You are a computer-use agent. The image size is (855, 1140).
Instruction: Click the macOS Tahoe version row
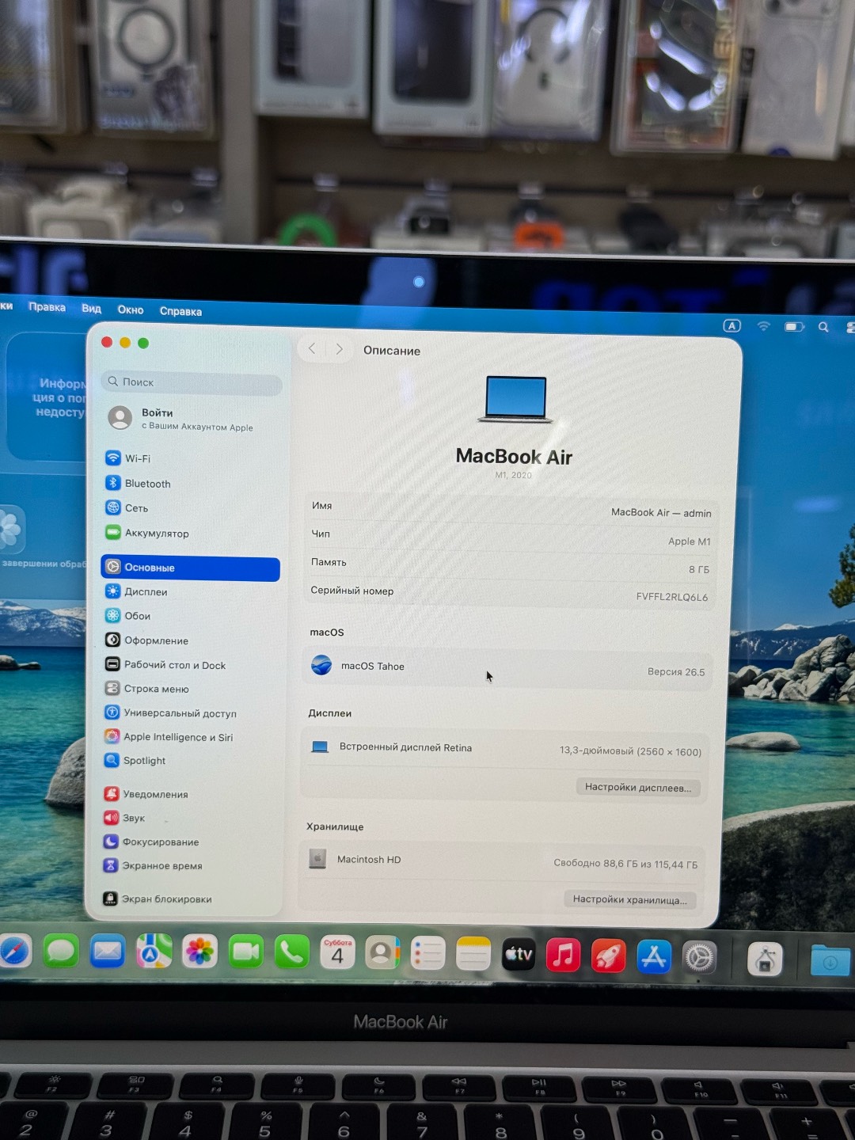click(507, 669)
